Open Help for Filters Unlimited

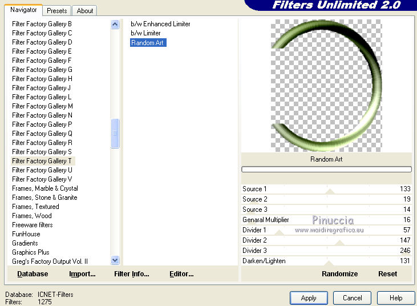tap(396, 298)
